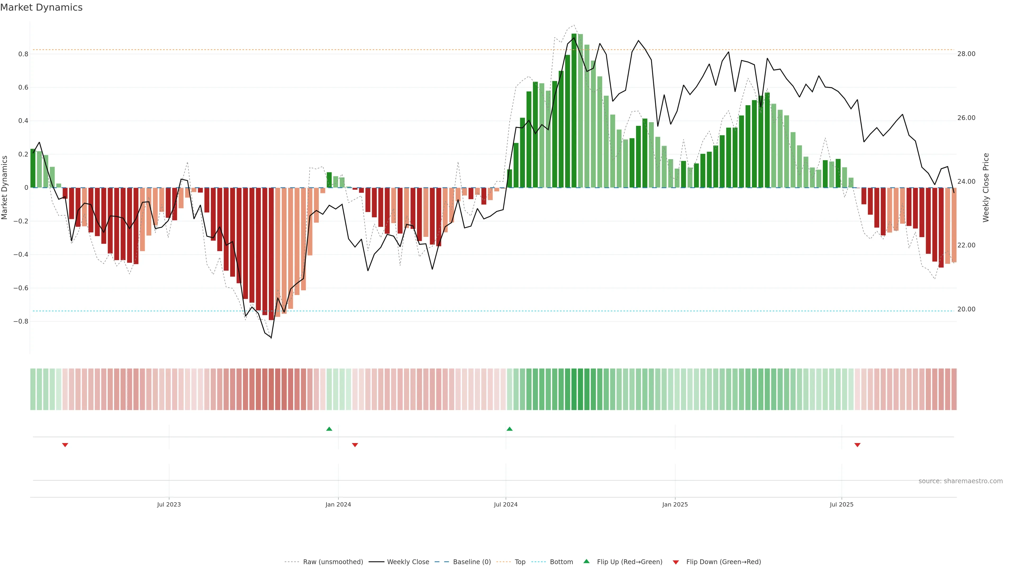Viewport: 1016px width, 571px height.
Task: Click green flip-up marker near Jul 2024
Action: coord(509,429)
